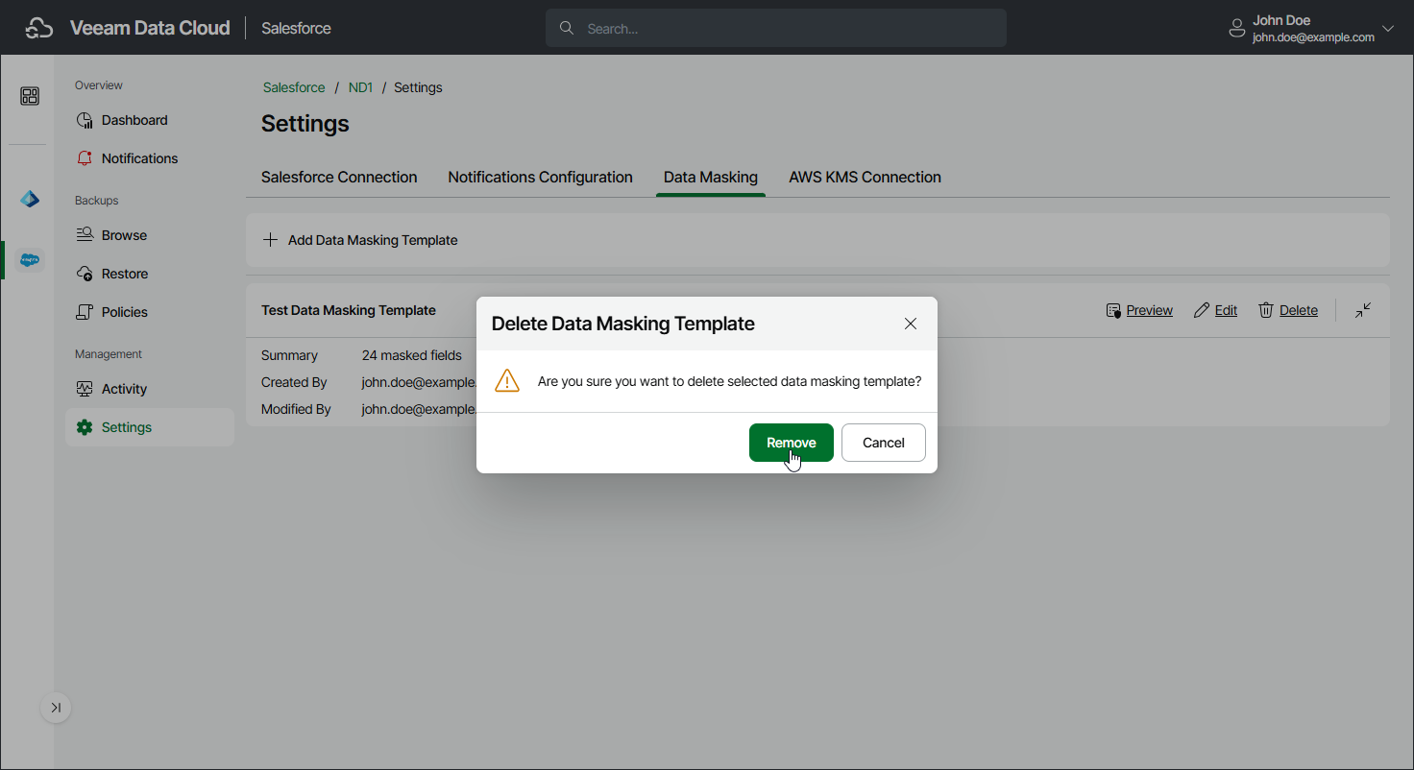Switch to Notifications Configuration tab
This screenshot has height=770, width=1414.
(x=540, y=178)
